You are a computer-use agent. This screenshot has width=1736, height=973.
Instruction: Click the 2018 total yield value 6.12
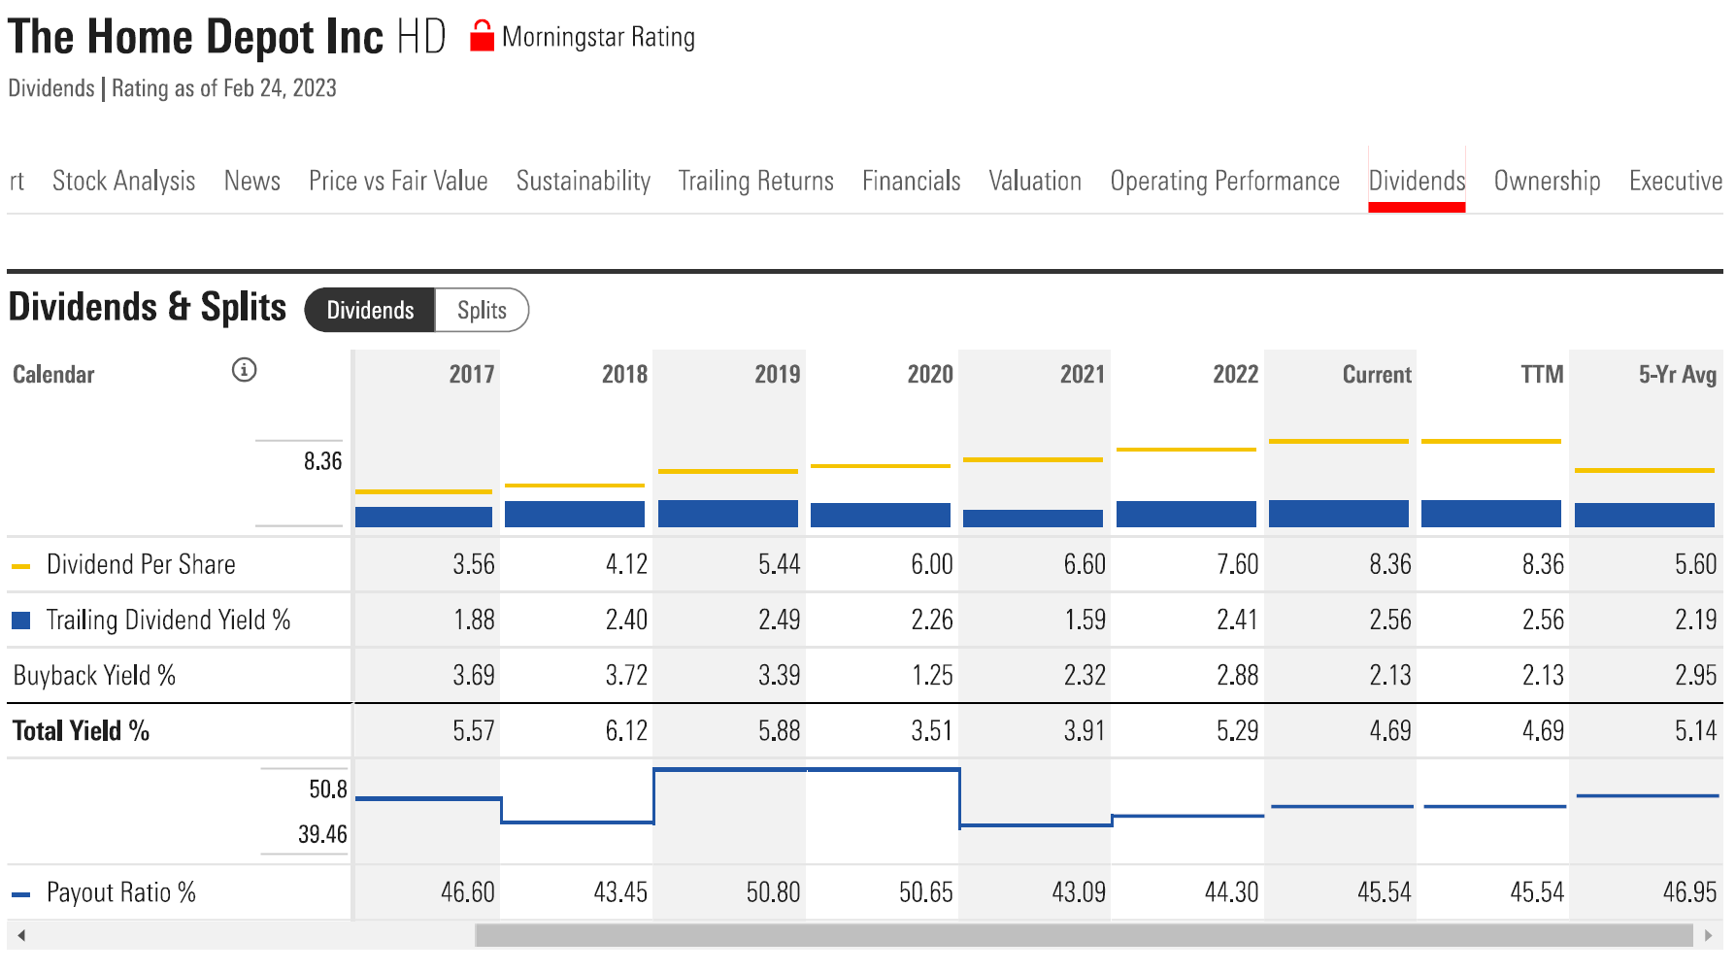pos(626,731)
